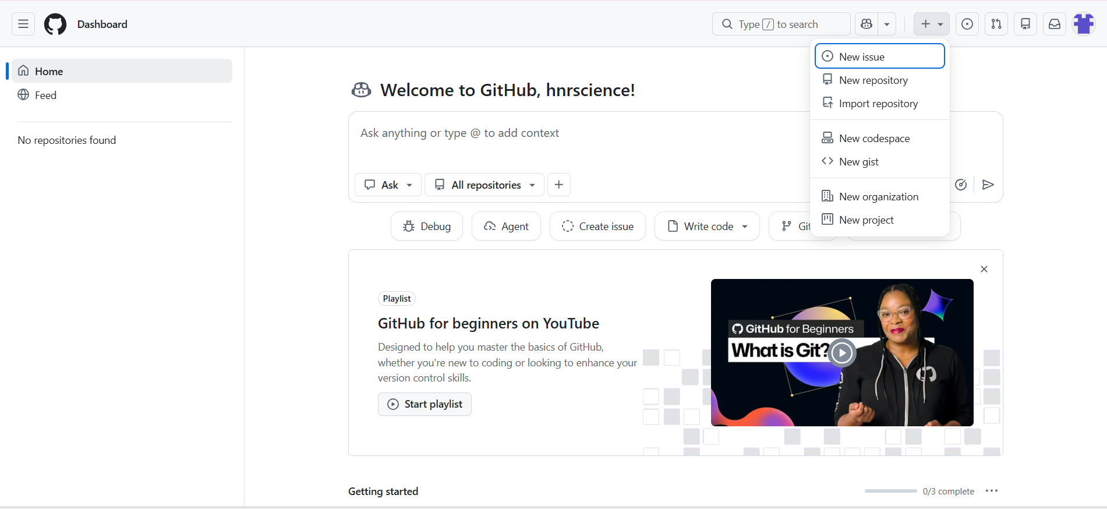
Task: Expand the Copilot dropdown arrow in header
Action: (x=887, y=24)
